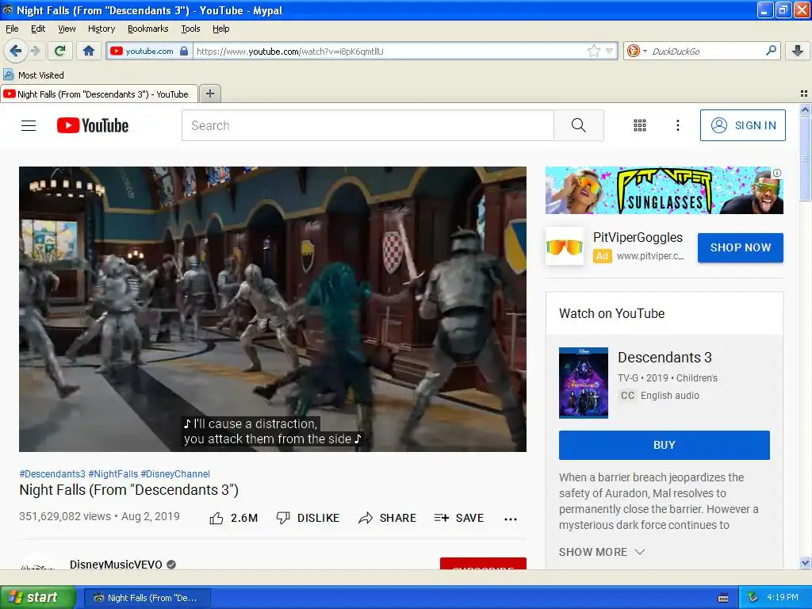This screenshot has height=609, width=812.
Task: Click PitViperGoggles advertiser name
Action: coord(638,237)
